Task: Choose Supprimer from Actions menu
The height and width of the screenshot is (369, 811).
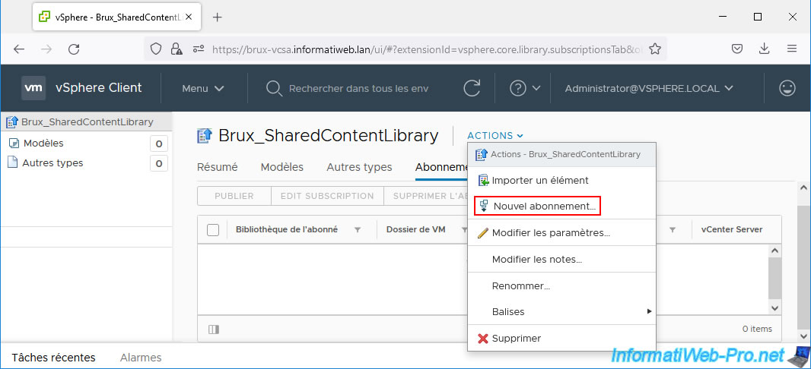Action: (x=561, y=339)
